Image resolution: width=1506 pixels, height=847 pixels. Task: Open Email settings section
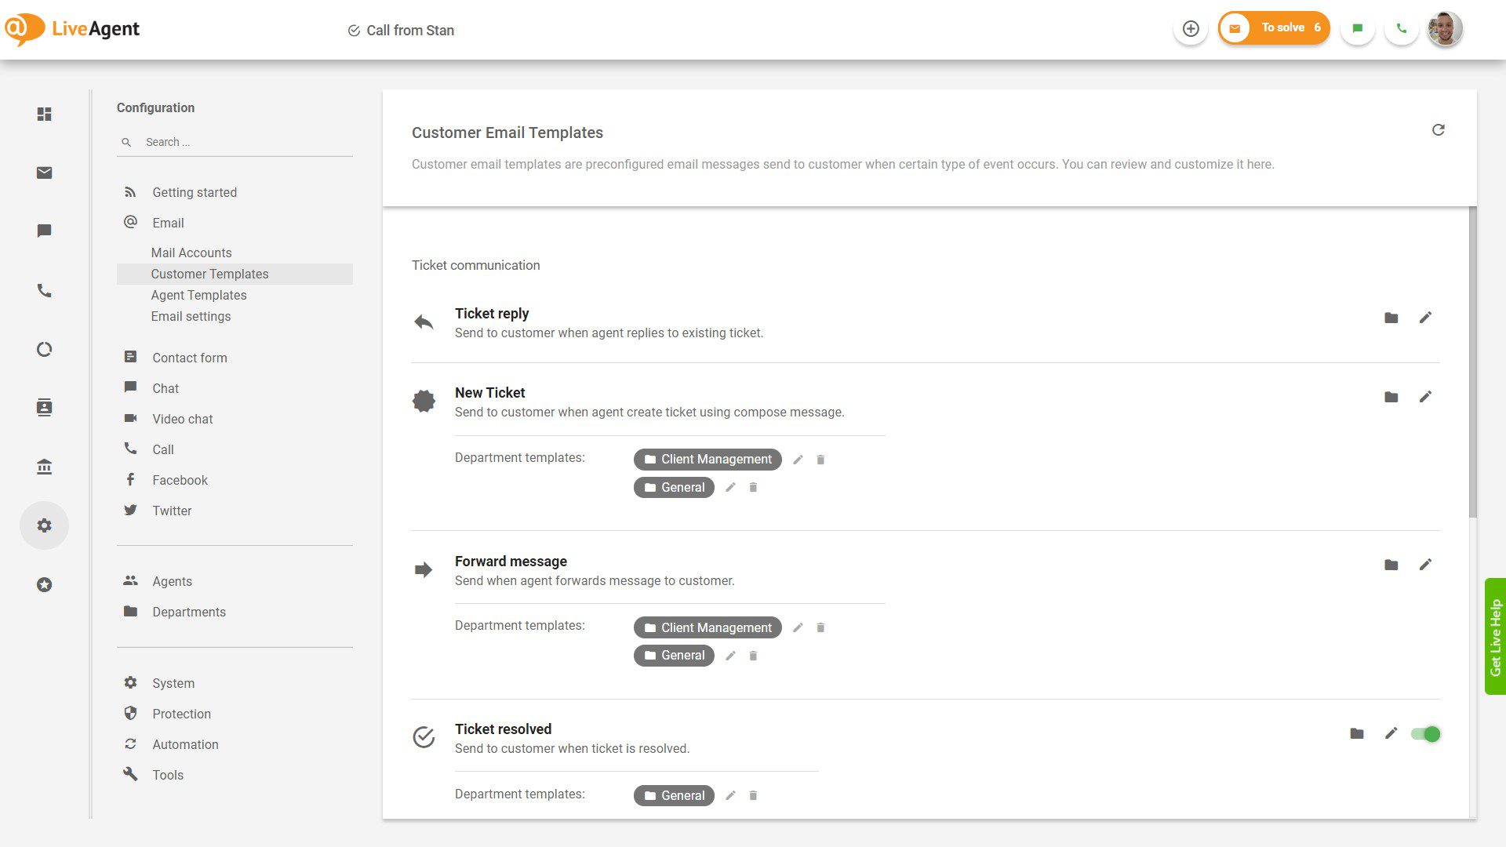pos(191,316)
